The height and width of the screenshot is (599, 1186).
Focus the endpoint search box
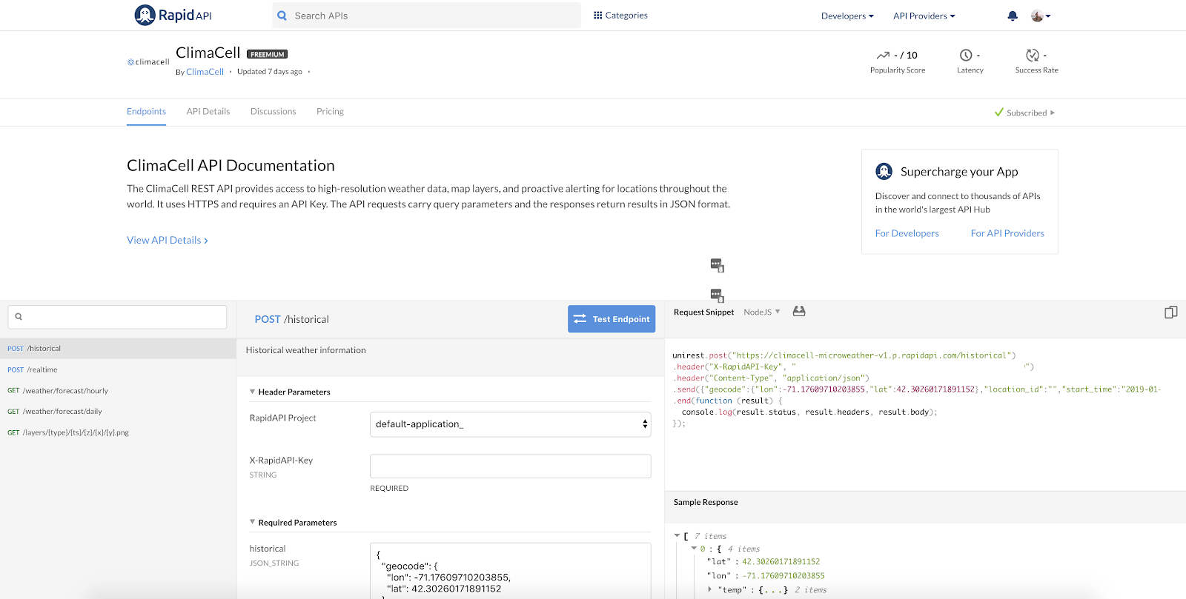(x=117, y=317)
